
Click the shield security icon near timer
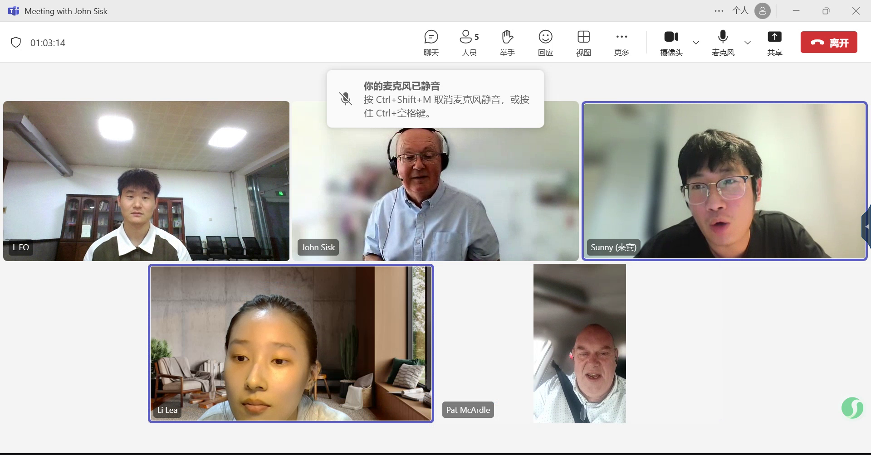16,43
